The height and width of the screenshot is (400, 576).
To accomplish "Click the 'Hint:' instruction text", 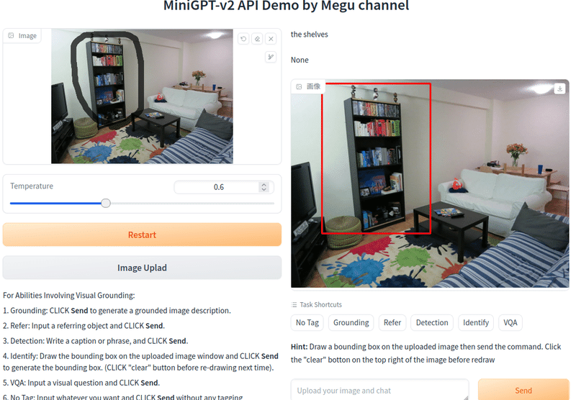I will click(x=426, y=353).
